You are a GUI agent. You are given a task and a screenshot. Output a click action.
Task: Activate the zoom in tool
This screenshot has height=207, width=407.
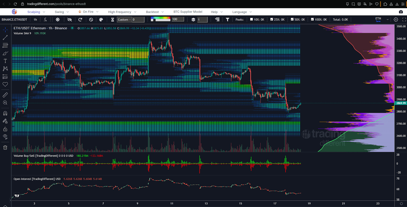tap(5, 103)
